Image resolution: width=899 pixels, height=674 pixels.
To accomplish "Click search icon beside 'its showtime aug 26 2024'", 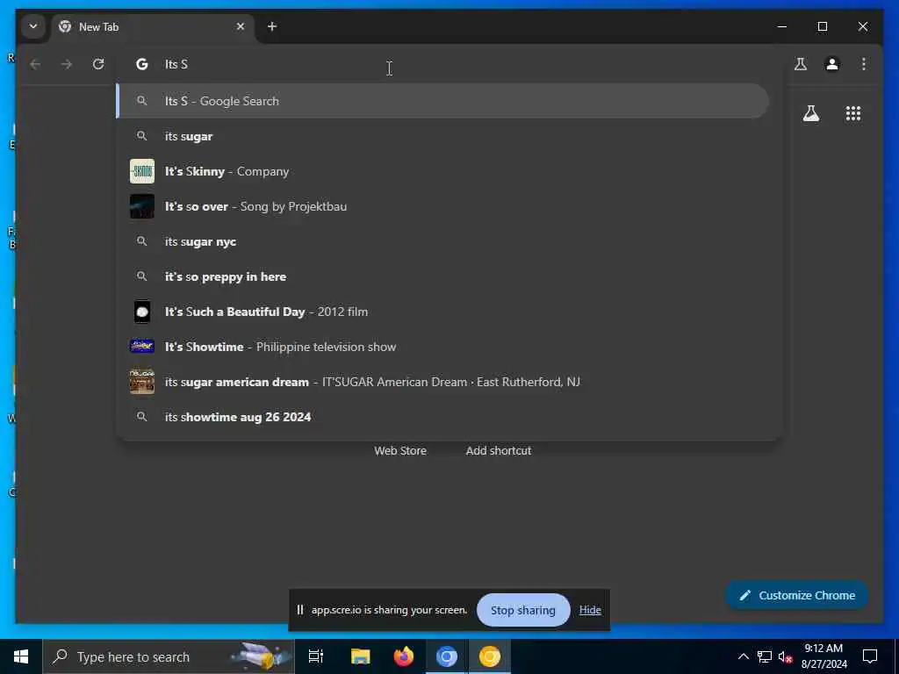I will tap(141, 417).
